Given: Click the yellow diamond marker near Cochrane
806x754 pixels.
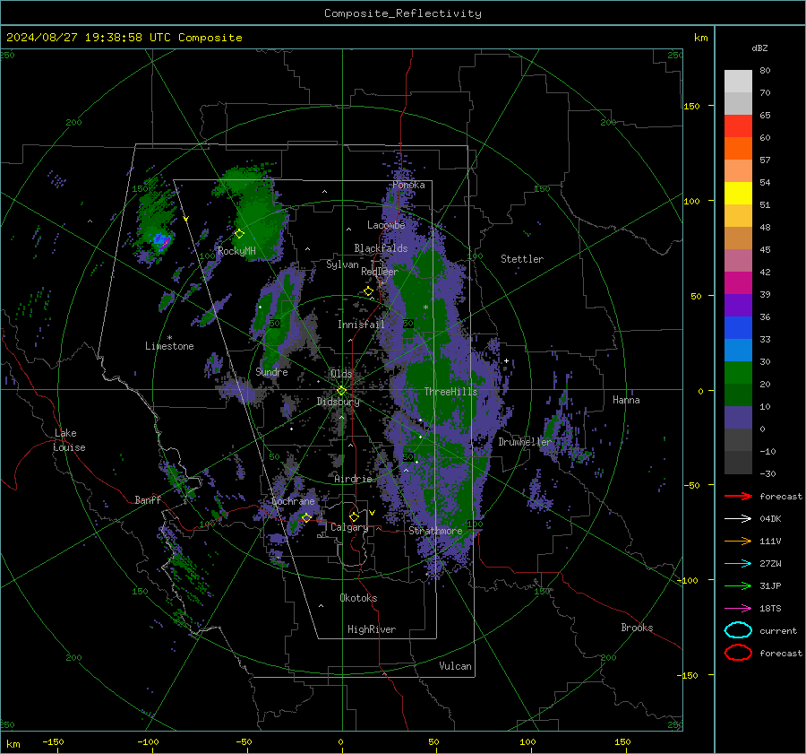Looking at the screenshot, I should 307,517.
